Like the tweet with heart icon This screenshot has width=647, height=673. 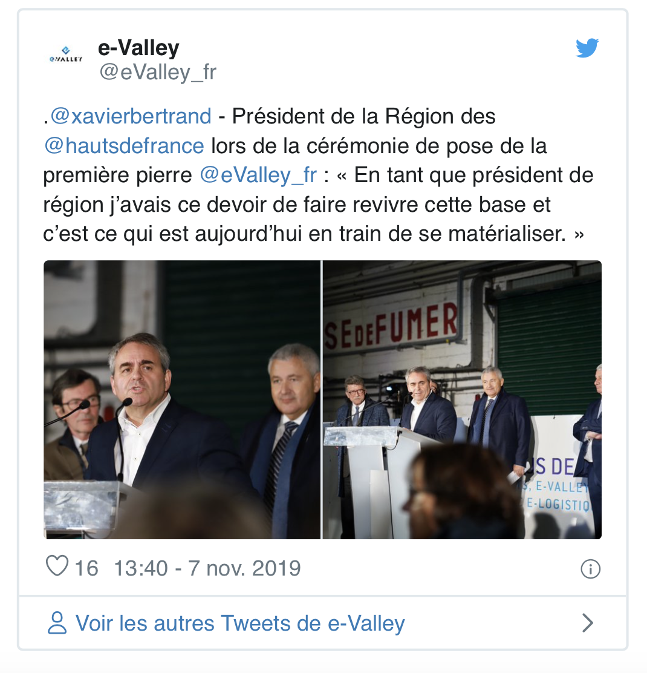tap(57, 566)
